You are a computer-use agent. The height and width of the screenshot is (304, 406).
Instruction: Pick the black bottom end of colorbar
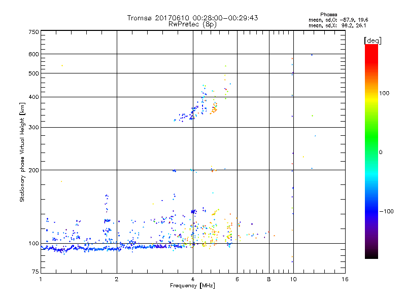click(371, 256)
